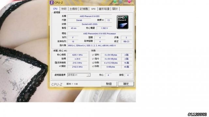Switch to the CPU tab
Image resolution: width=209 pixels, height=117 pixels.
click(55, 9)
